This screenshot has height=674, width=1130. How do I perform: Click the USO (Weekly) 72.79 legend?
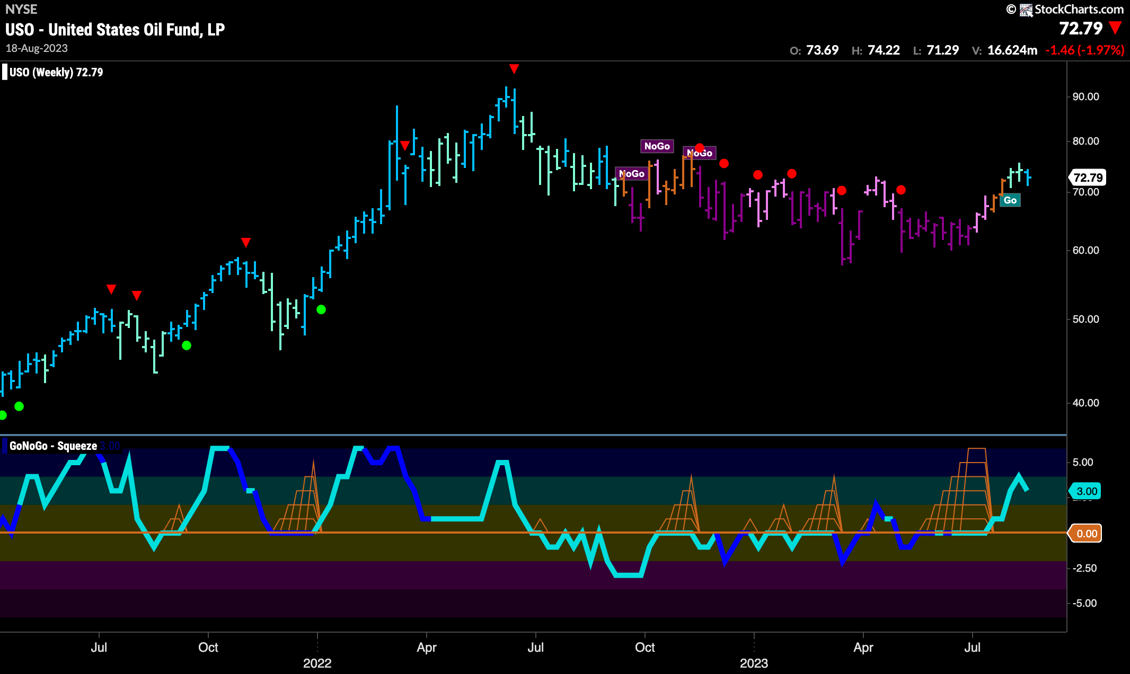(x=56, y=72)
